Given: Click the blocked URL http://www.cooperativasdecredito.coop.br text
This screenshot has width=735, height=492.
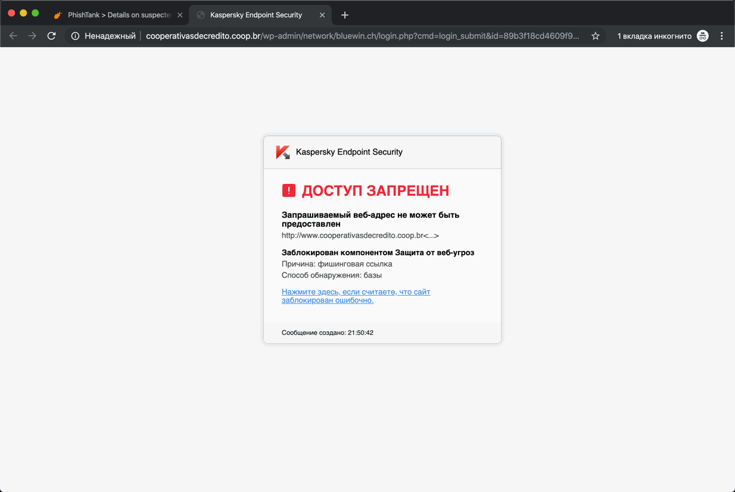Looking at the screenshot, I should pos(360,236).
